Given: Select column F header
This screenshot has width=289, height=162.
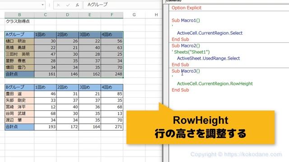Looking at the screenshot, I should point(112,15).
